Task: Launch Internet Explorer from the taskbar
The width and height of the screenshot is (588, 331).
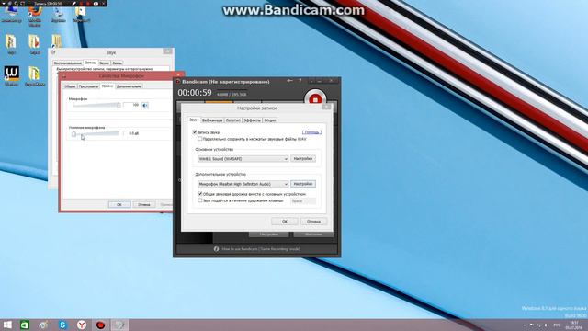Action: 43,325
